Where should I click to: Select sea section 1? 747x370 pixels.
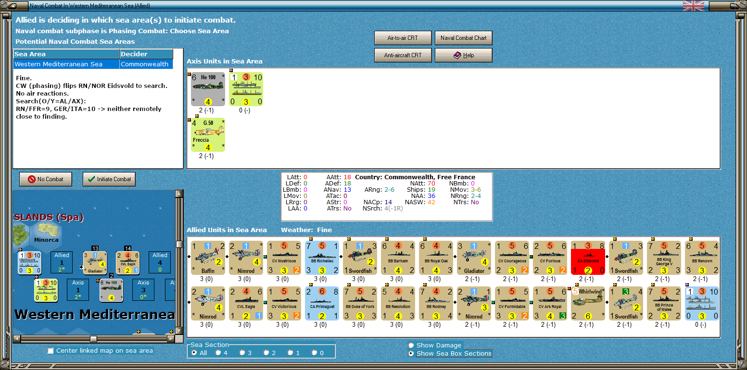293,353
